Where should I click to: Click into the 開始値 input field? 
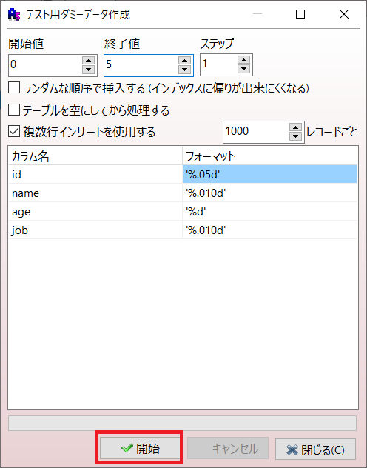click(46, 65)
